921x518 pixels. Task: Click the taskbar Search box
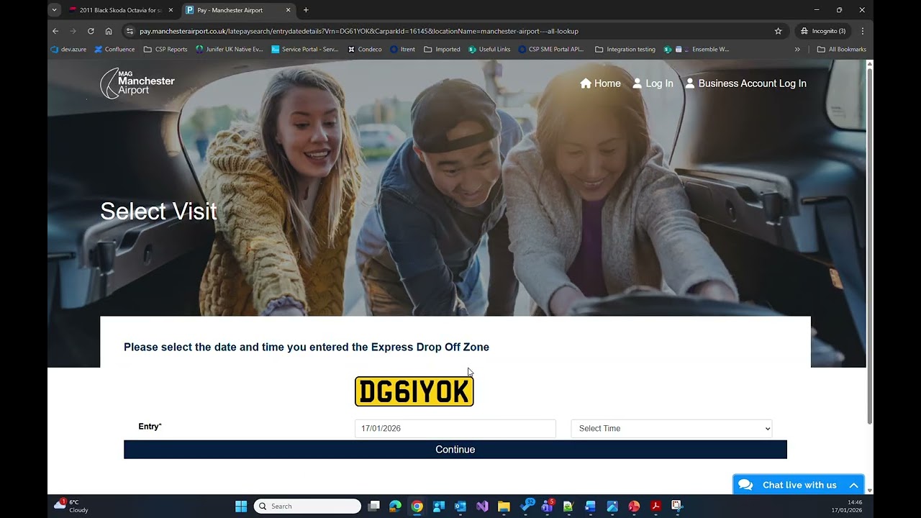pyautogui.click(x=308, y=506)
